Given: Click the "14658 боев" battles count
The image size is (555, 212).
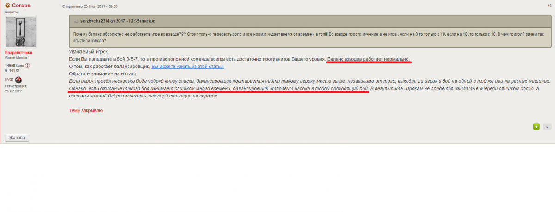Looking at the screenshot, I should click(x=14, y=66).
